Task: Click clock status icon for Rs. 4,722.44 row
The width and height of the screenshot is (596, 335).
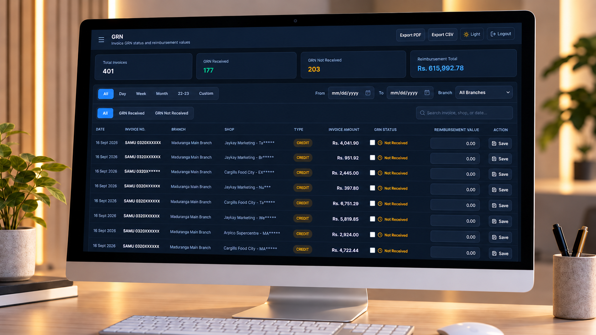Action: click(x=380, y=251)
